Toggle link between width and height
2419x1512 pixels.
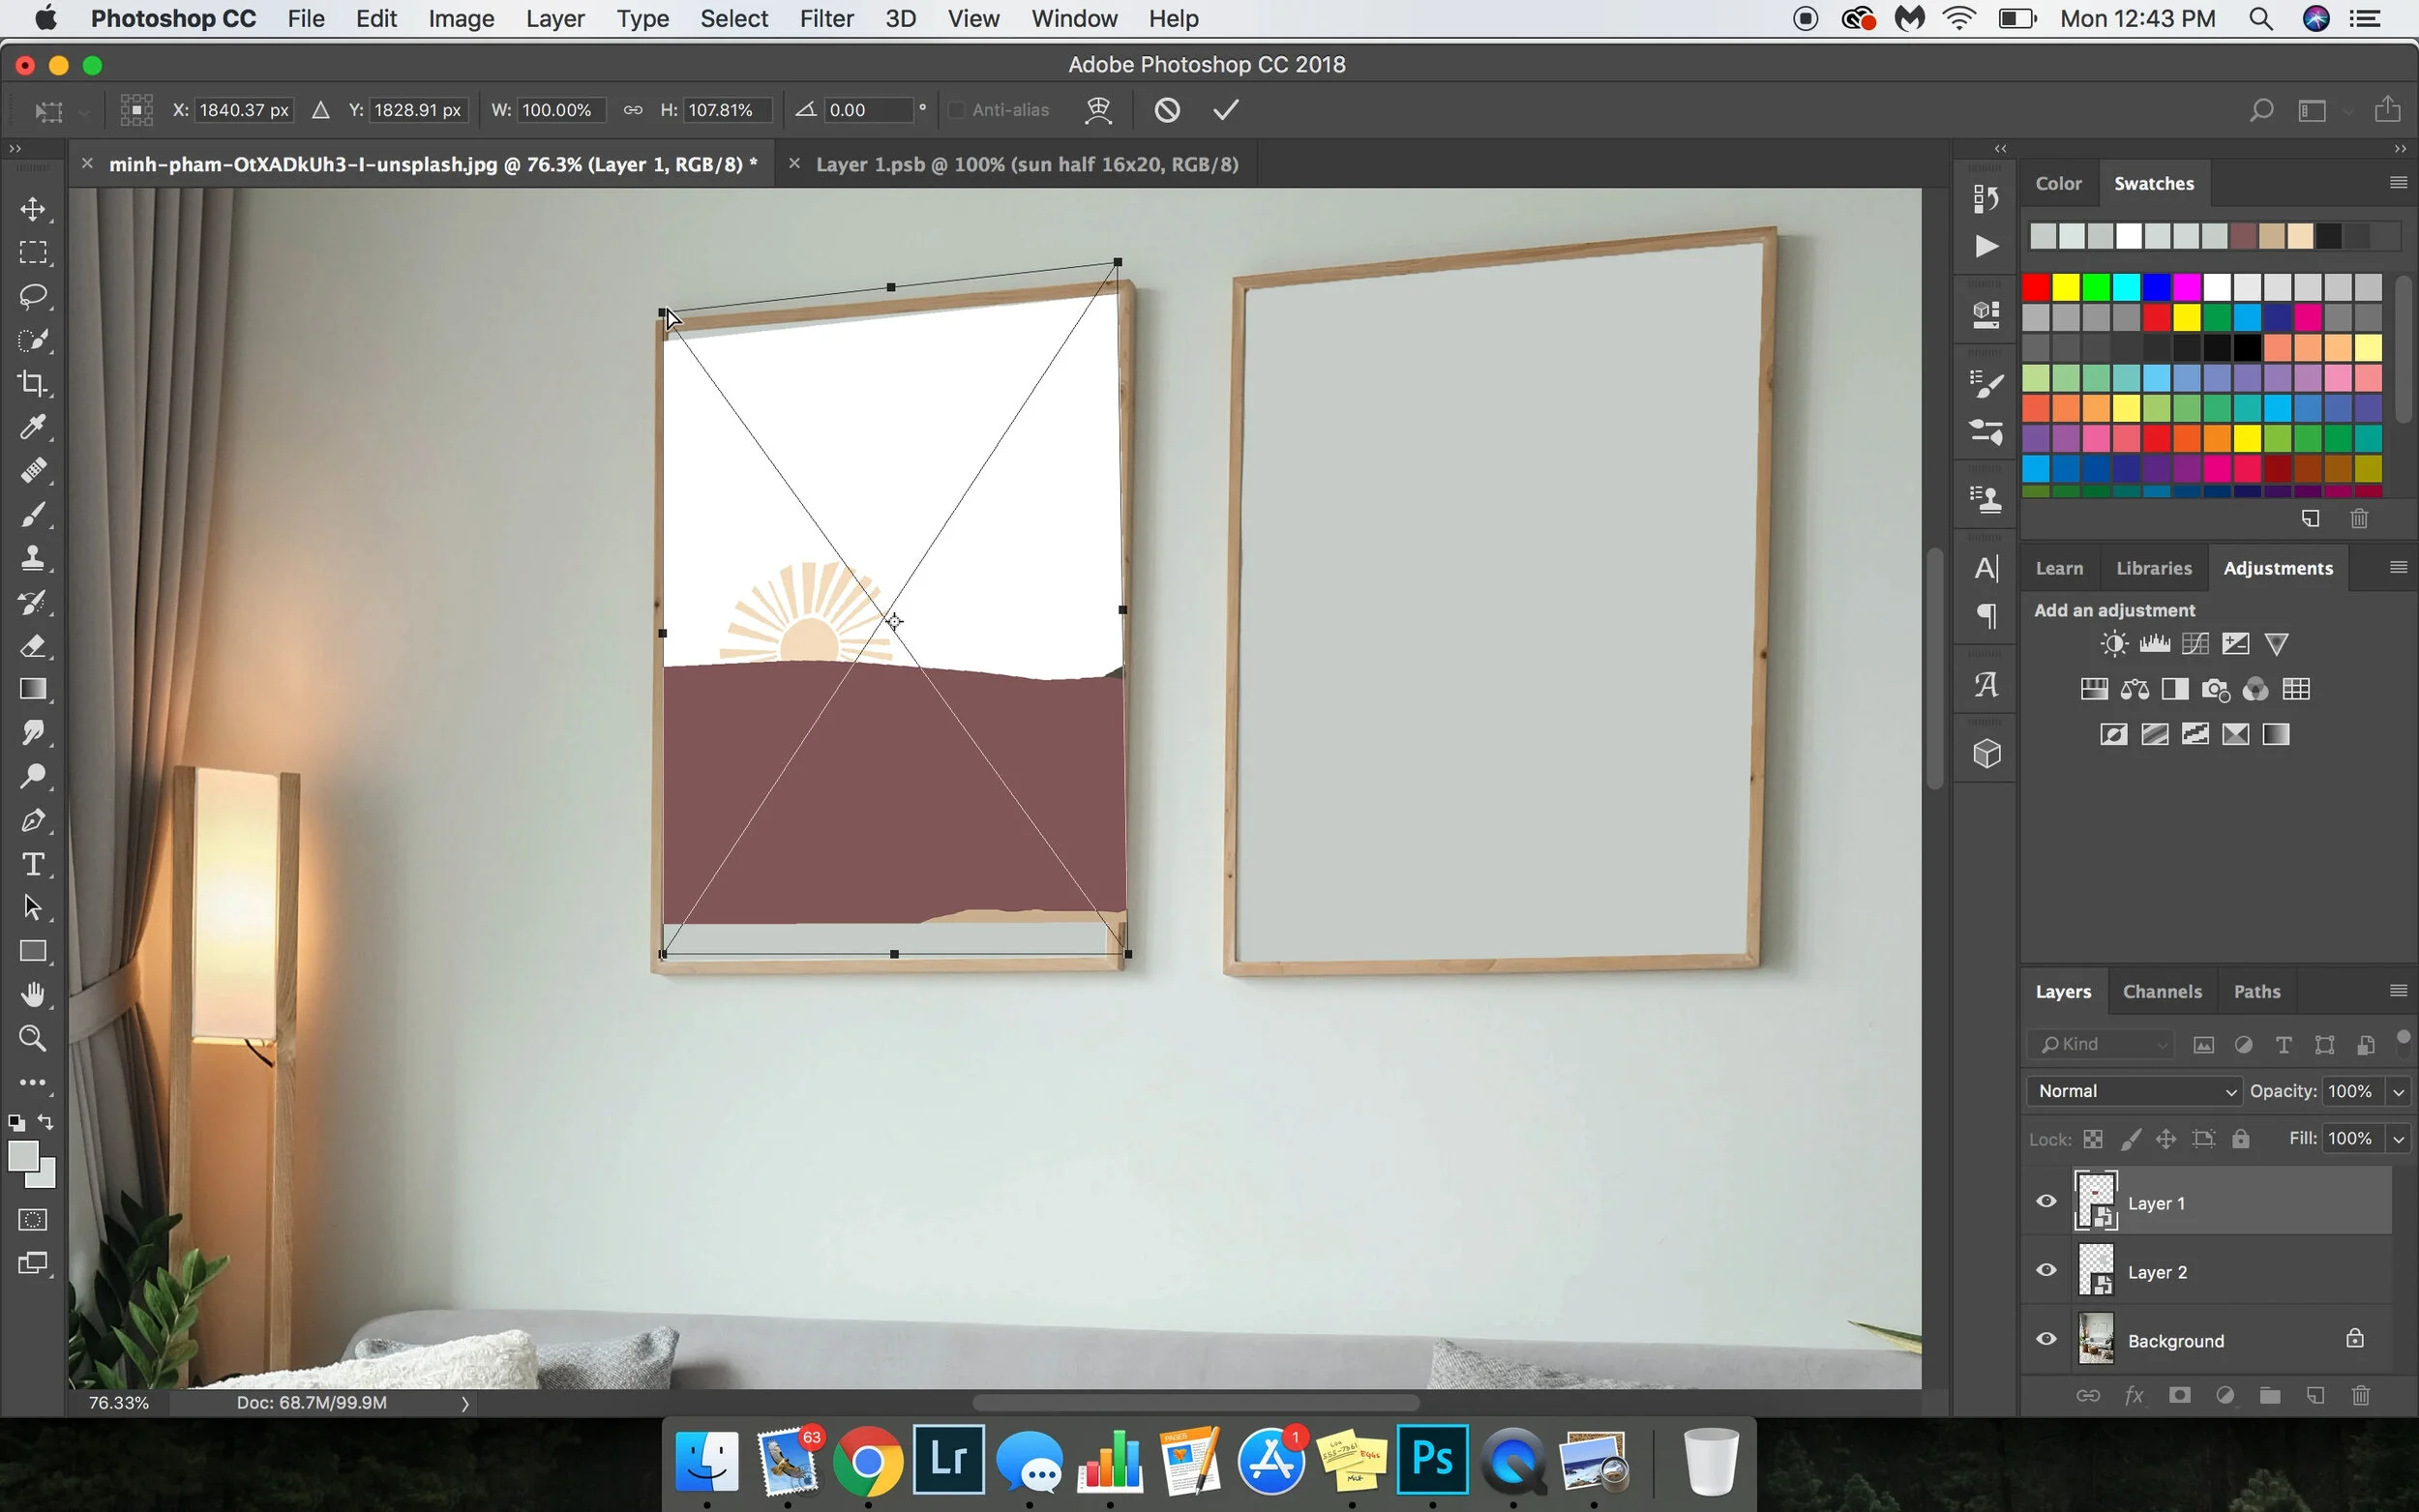click(x=632, y=110)
